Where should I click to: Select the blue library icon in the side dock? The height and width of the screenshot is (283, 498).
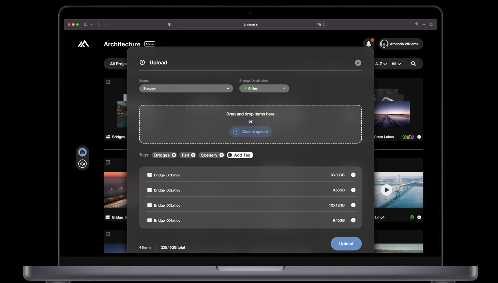click(82, 152)
